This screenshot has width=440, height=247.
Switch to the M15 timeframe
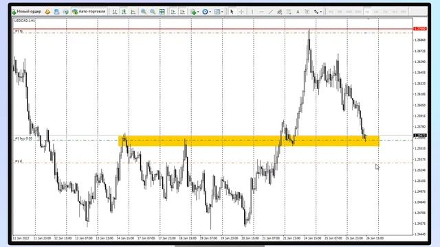pos(349,12)
